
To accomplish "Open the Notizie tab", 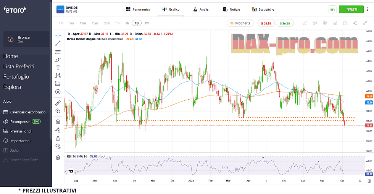I will [232, 9].
